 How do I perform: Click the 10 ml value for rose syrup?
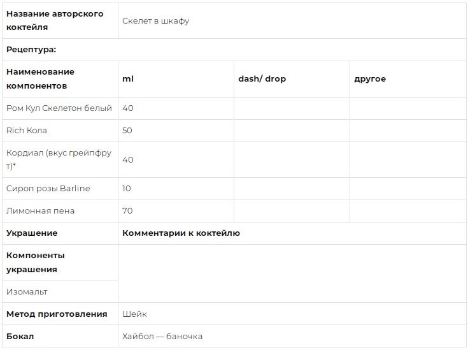click(127, 188)
